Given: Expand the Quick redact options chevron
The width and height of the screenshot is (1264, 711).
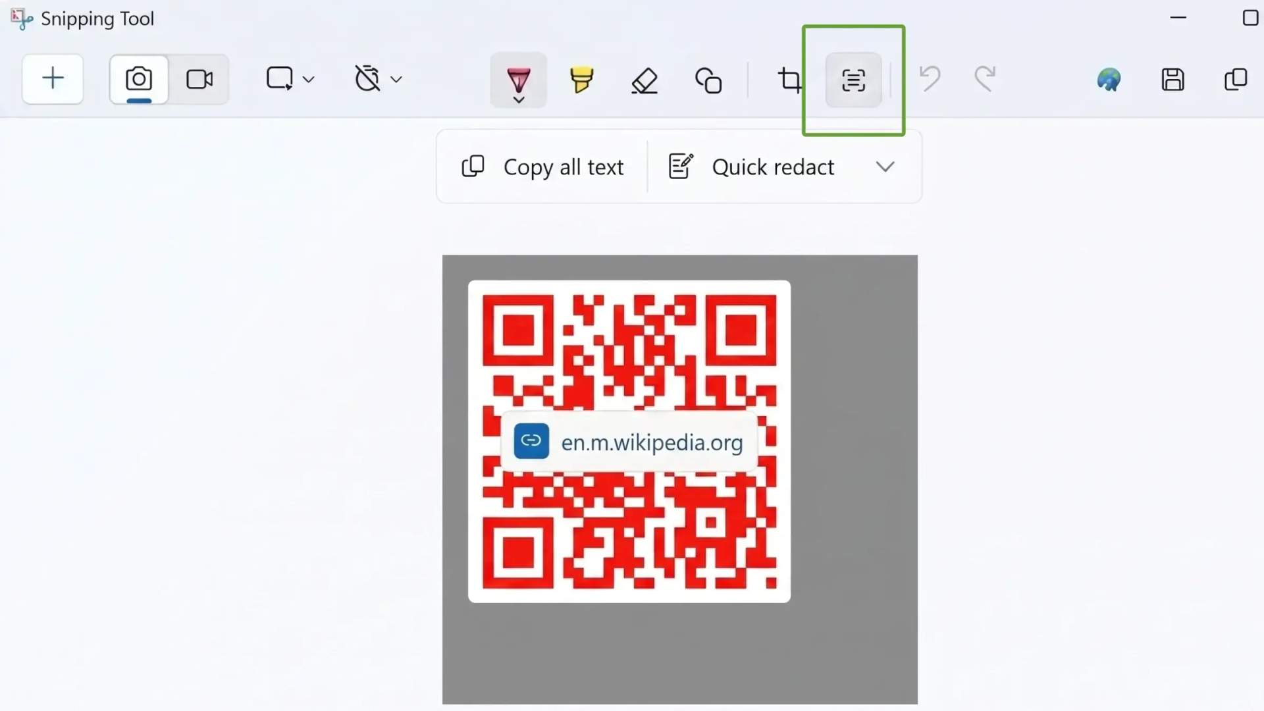Looking at the screenshot, I should pyautogui.click(x=885, y=167).
